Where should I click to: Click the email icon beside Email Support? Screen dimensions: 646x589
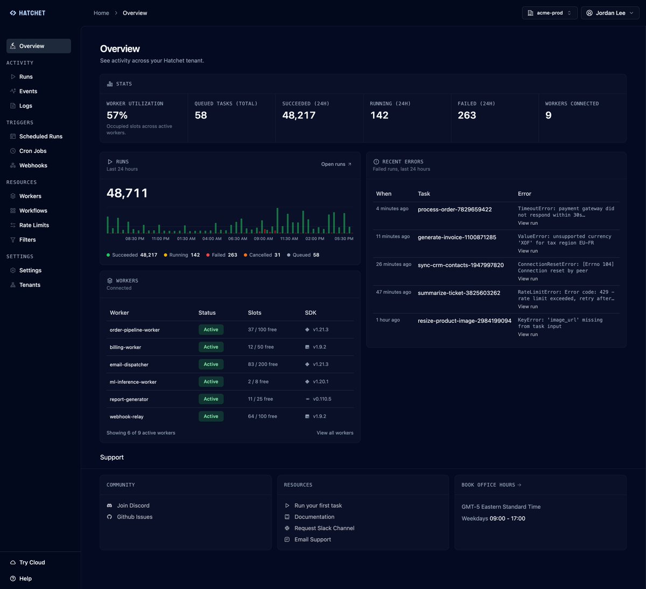pyautogui.click(x=287, y=540)
